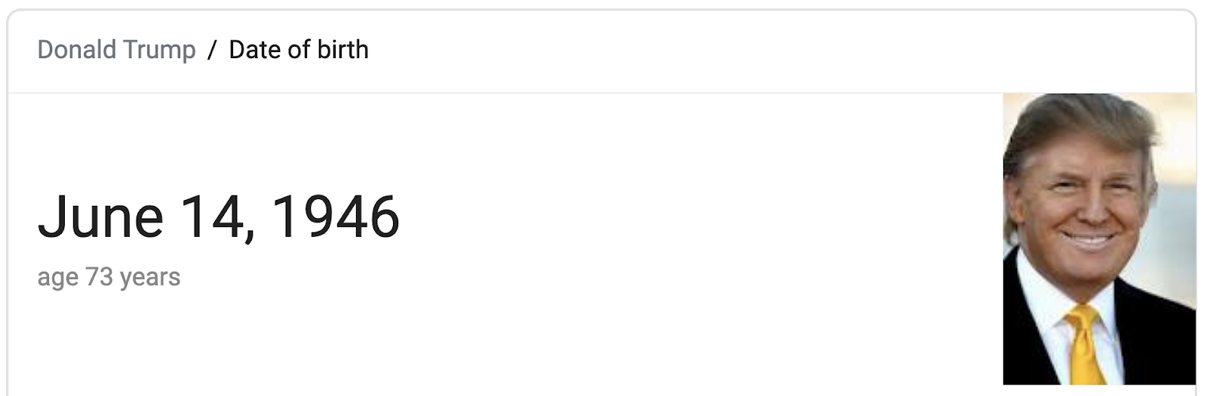Click the June 14, 1946 date heading
1207x396 pixels.
[x=219, y=217]
